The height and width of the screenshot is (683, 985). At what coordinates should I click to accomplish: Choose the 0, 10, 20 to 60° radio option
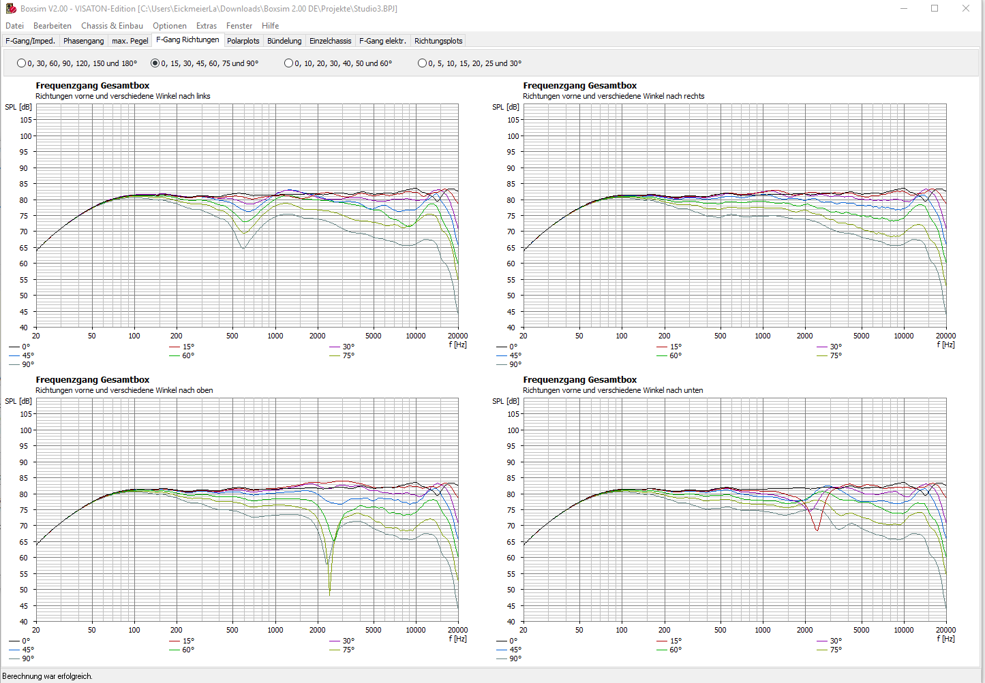(289, 63)
